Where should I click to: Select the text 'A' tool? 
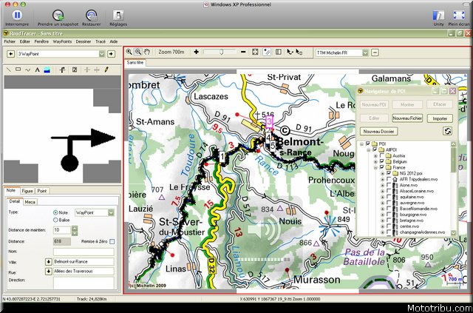point(37,70)
